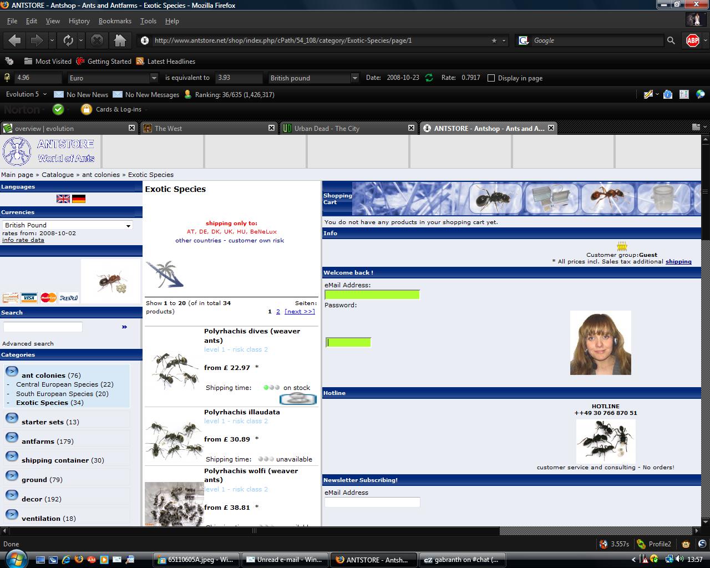Click the Firefox Home button
This screenshot has width=710, height=568.
[x=120, y=40]
